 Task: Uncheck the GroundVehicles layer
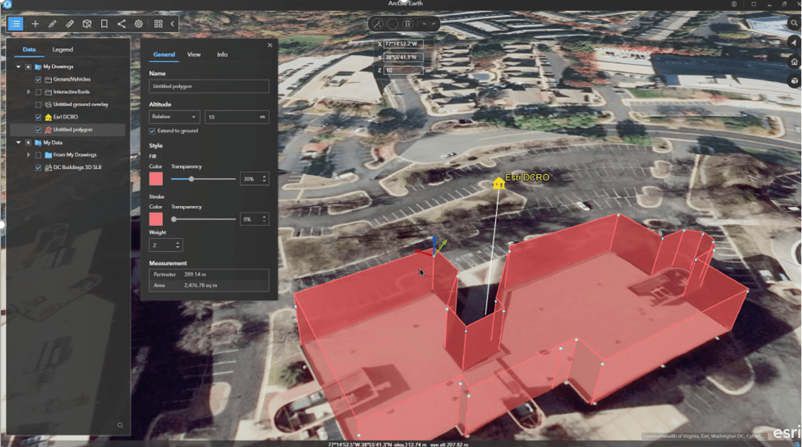[39, 80]
